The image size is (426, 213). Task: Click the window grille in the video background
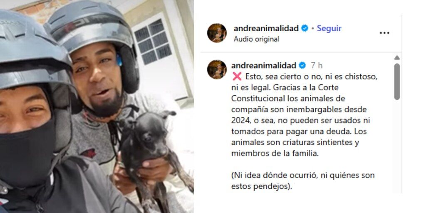pyautogui.click(x=153, y=42)
